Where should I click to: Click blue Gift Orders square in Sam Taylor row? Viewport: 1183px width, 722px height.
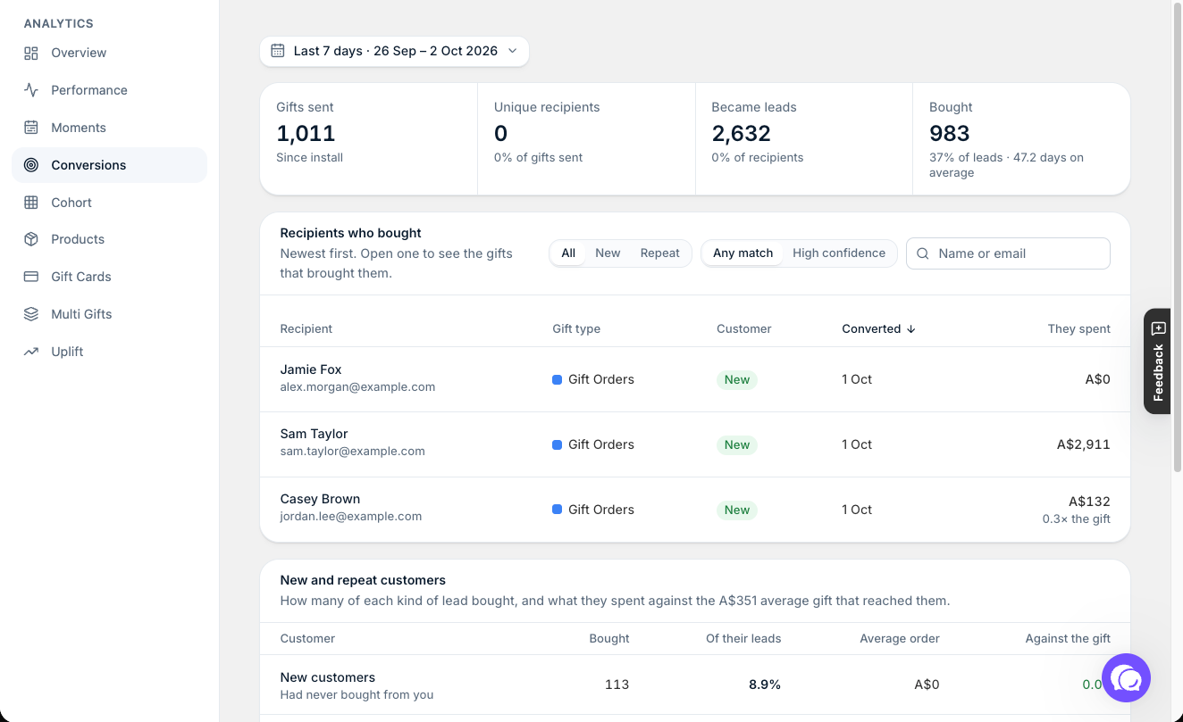tap(558, 444)
